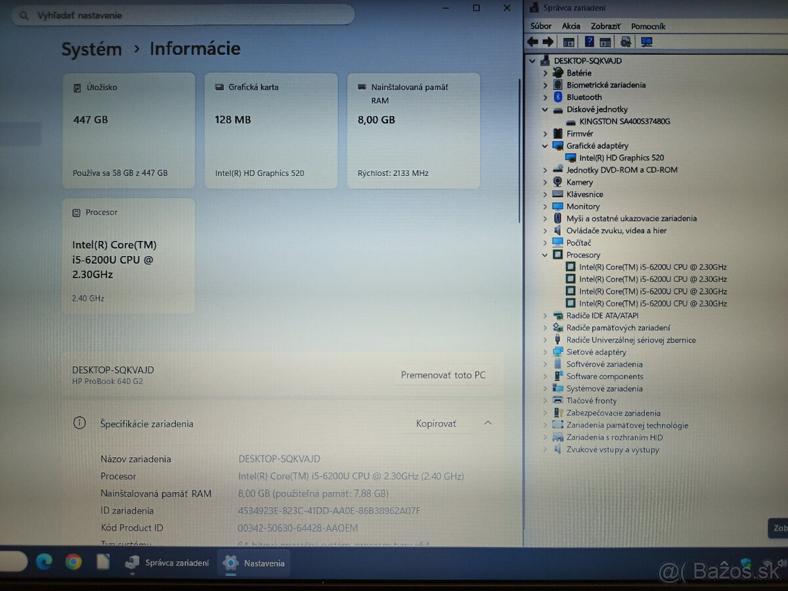
Task: Select the Intel(R) HD Graphics 520 device icon
Action: tap(571, 158)
